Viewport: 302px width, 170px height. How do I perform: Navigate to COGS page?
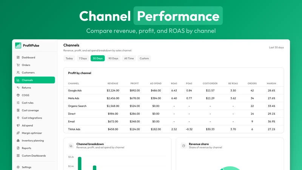point(35,95)
